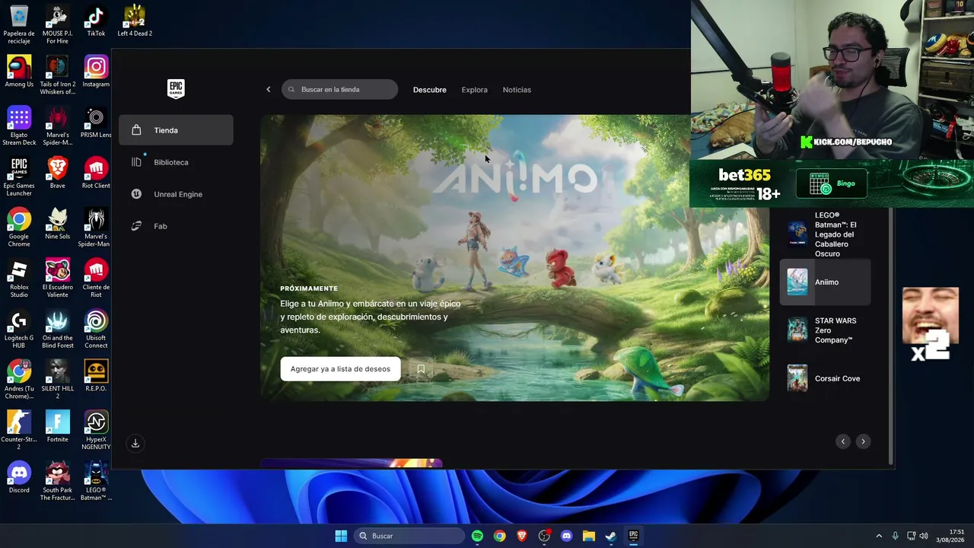The width and height of the screenshot is (974, 548).
Task: Select Corsair Cove in the featured list
Action: [826, 378]
